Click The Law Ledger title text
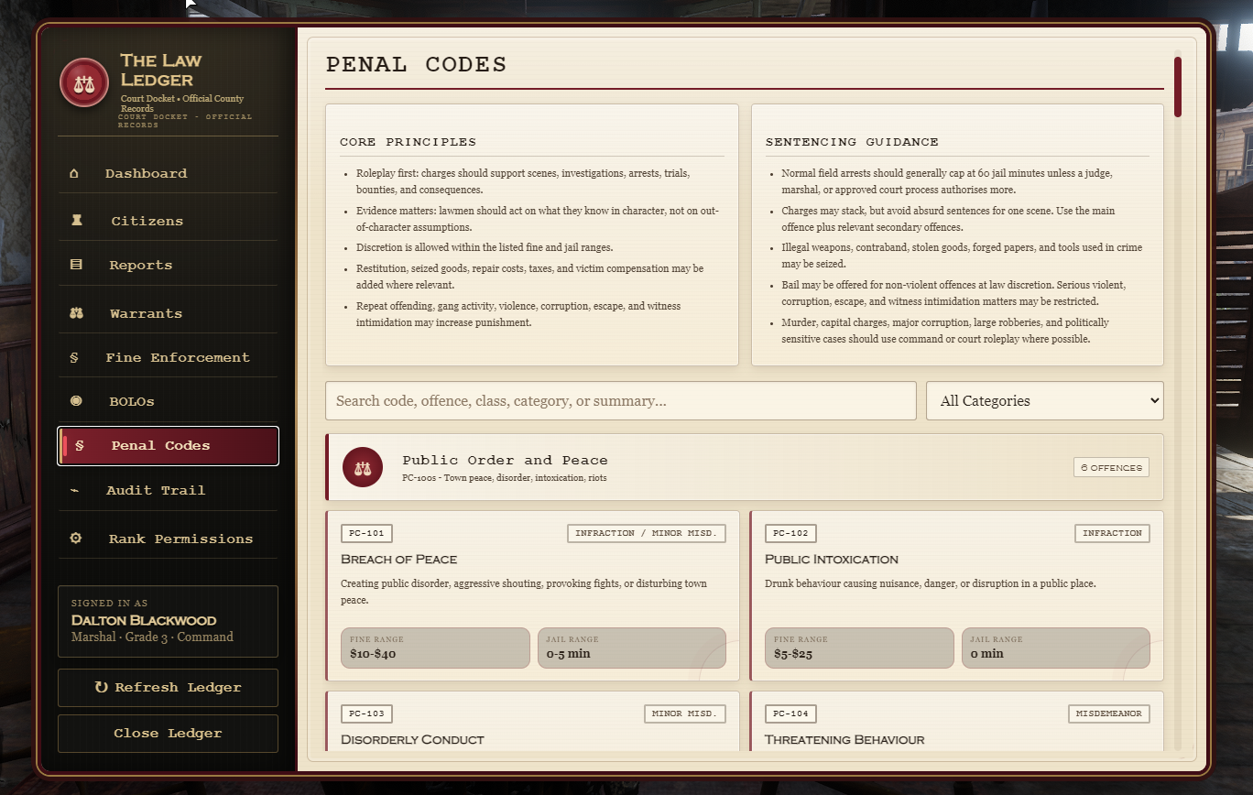The width and height of the screenshot is (1253, 795). [x=161, y=70]
